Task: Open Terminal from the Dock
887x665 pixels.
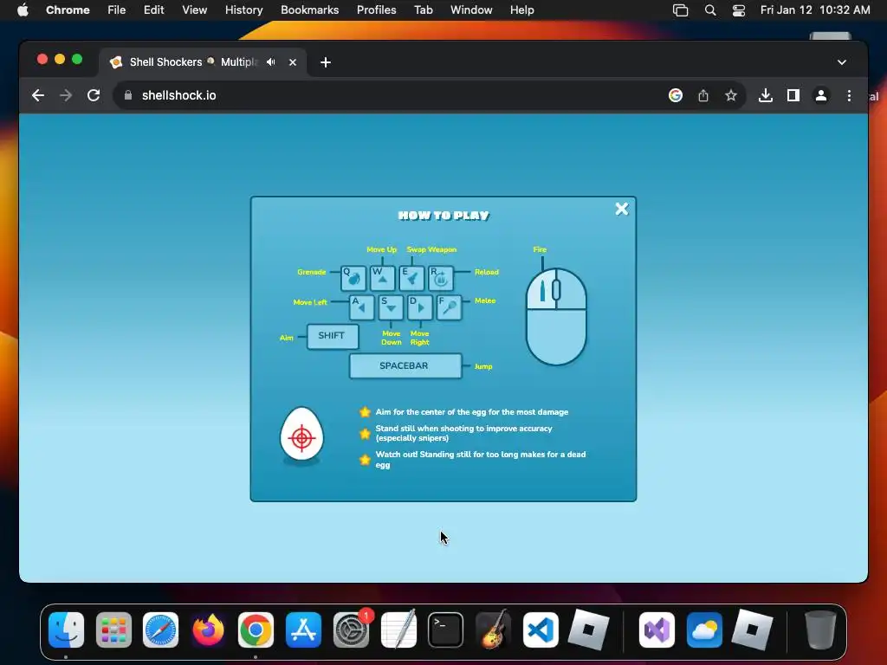Action: (446, 630)
